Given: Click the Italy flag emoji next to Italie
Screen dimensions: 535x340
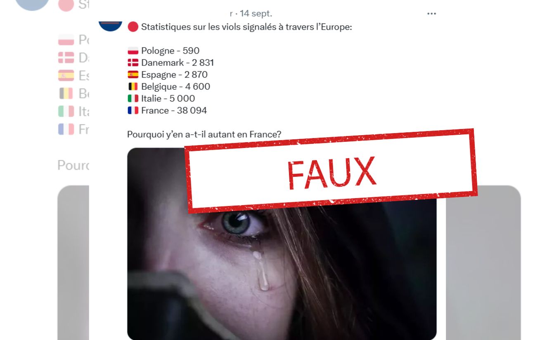Looking at the screenshot, I should pos(133,99).
